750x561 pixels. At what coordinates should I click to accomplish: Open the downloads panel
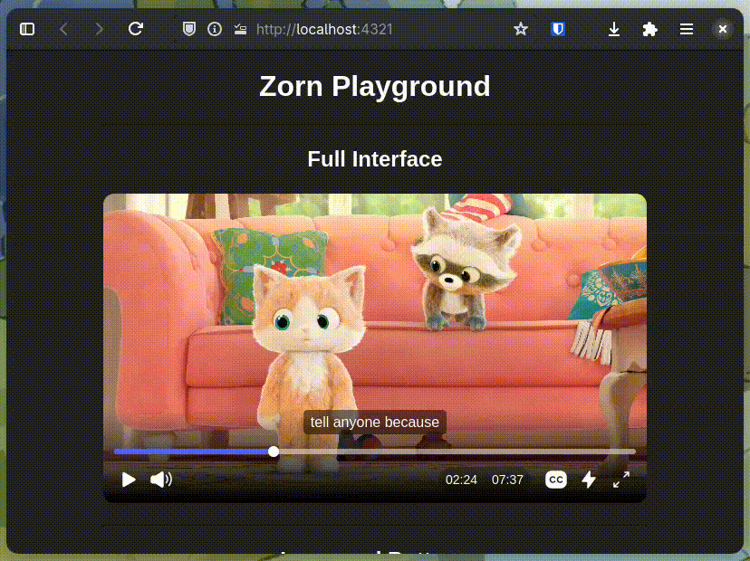coord(614,29)
